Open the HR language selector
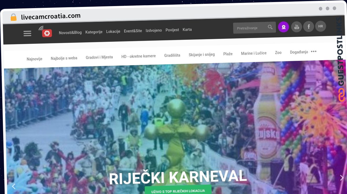The width and height of the screenshot is (347, 194). click(x=320, y=26)
